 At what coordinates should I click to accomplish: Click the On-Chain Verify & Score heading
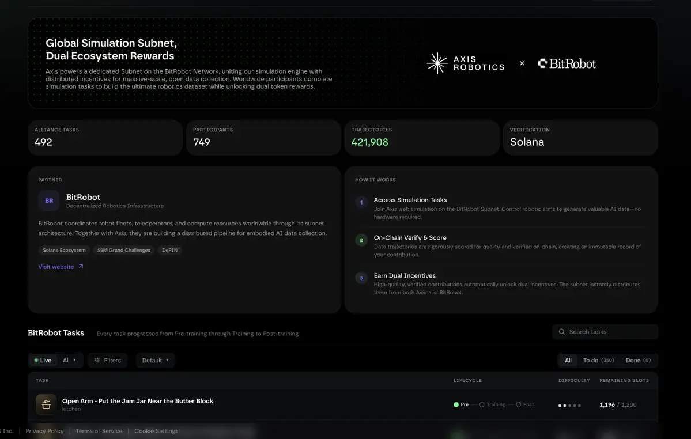pos(410,238)
